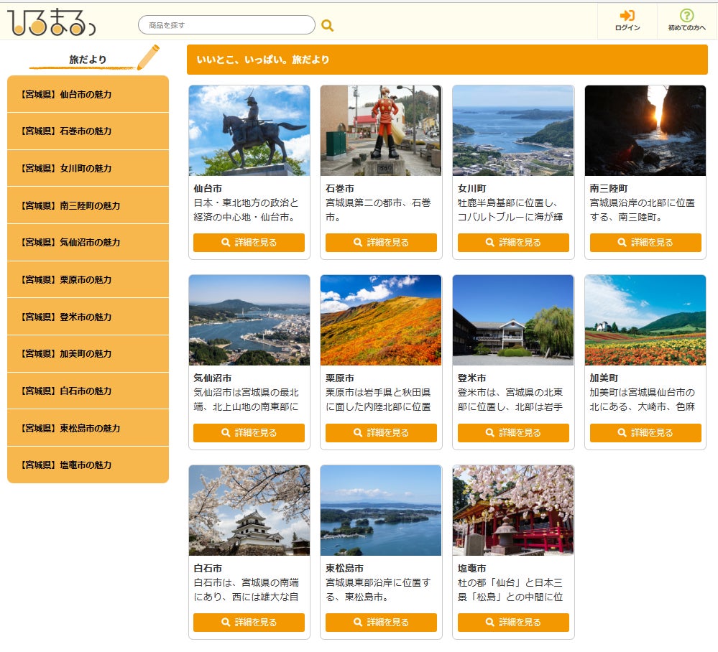Screen dimensions: 718x652
Task: Open 【宮城県】気仙沼市の魅力 sidebar item
Action: (x=88, y=242)
